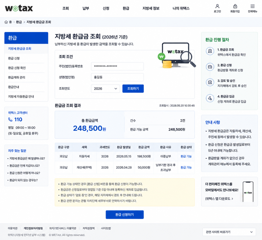Image resolution: width=262 pixels, height=240 pixels.
Task: Click the 재산세(주택) cell
Action: click(x=84, y=167)
